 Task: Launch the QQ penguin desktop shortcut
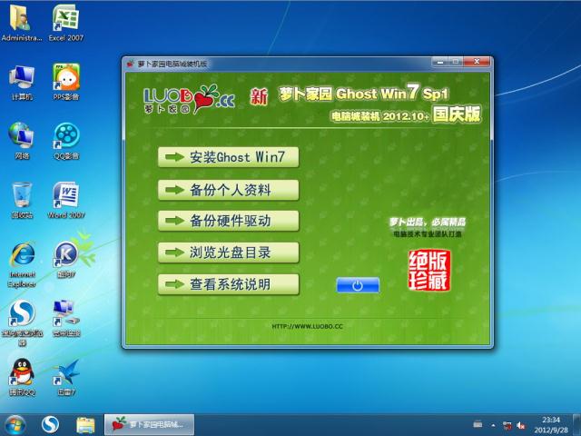(x=22, y=377)
